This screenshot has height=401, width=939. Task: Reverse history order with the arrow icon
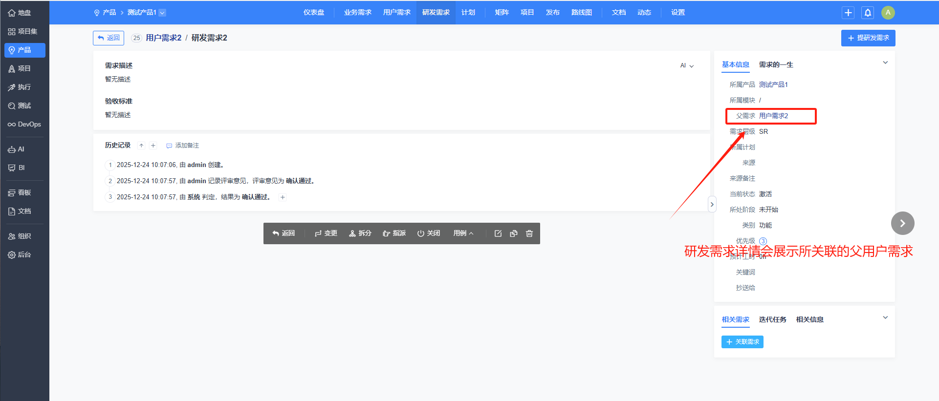coord(141,146)
